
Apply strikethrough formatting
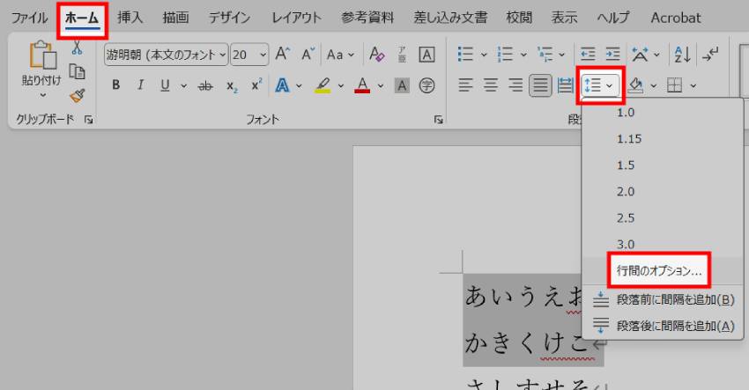coord(205,86)
